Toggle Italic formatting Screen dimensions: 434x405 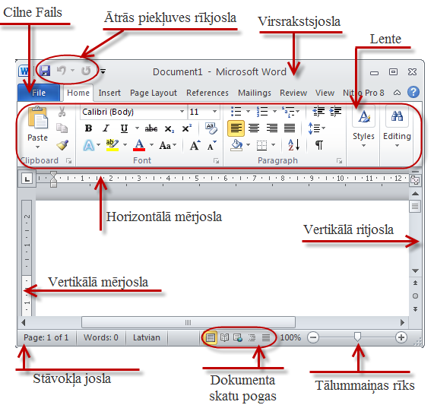pos(106,128)
